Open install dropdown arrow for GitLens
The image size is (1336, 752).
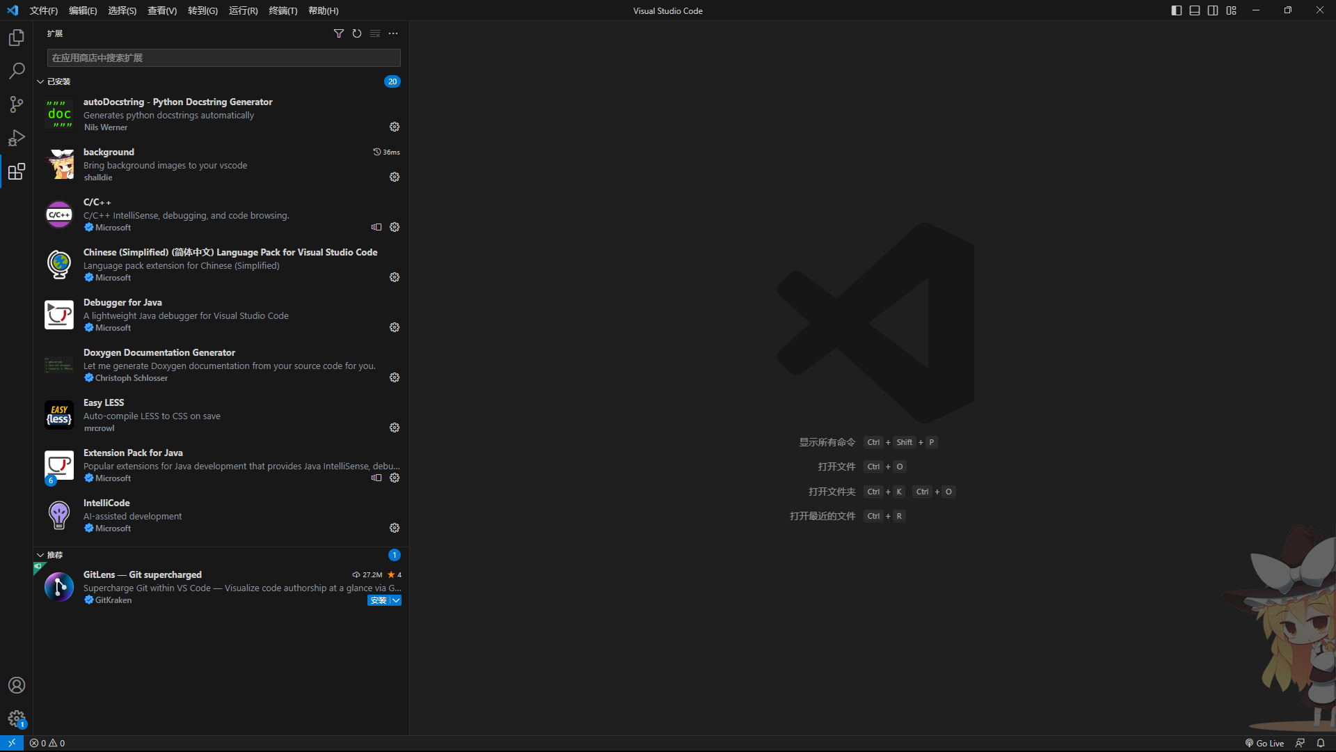(396, 600)
